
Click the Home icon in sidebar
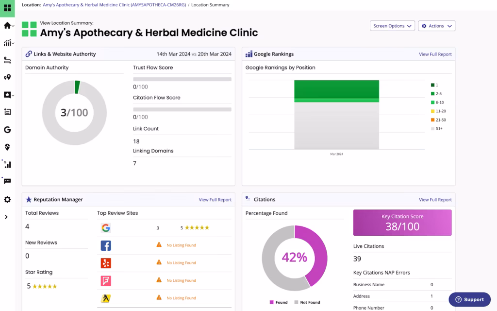tap(7, 25)
